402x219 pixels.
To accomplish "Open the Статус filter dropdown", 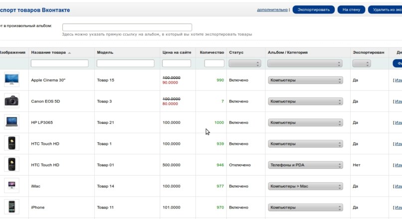I will 245,63.
